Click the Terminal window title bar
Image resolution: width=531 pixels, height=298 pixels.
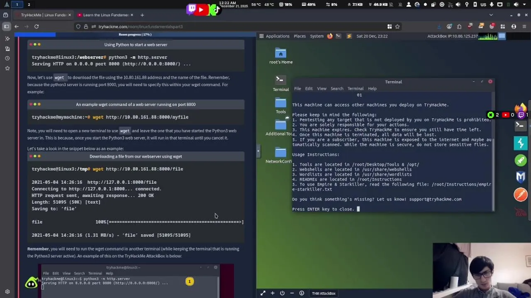(x=393, y=82)
